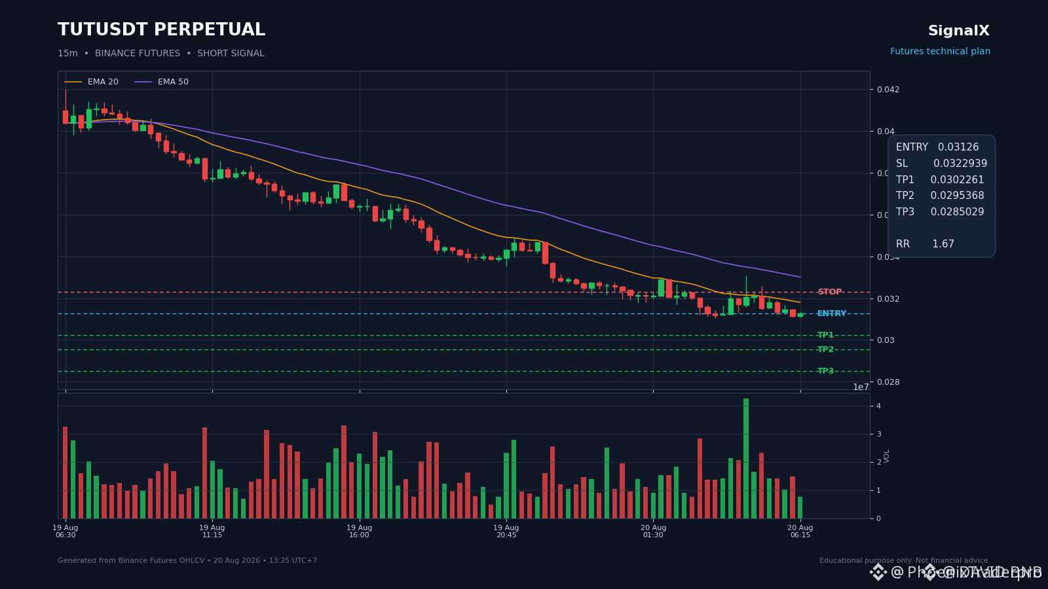
Task: Click the green TP3 label on the chart
Action: pyautogui.click(x=825, y=371)
